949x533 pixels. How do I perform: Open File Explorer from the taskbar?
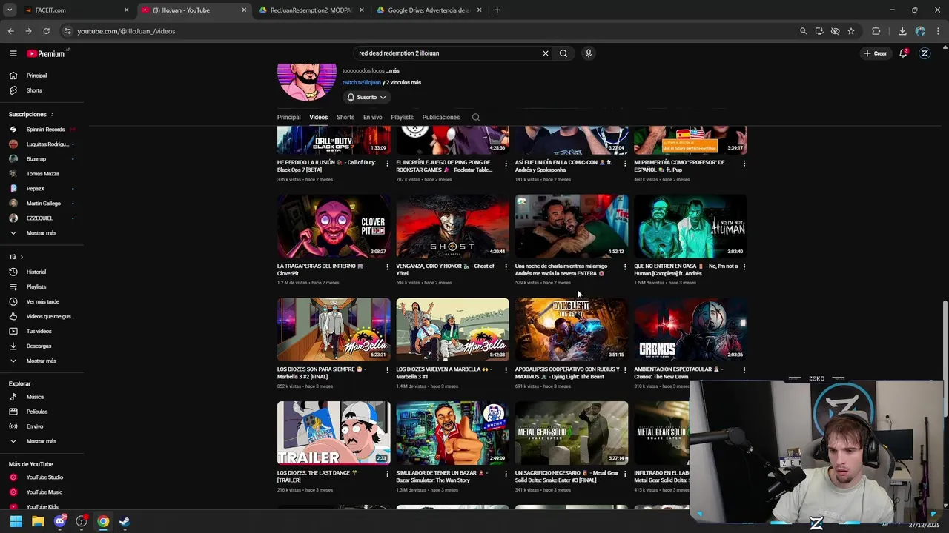pos(38,522)
